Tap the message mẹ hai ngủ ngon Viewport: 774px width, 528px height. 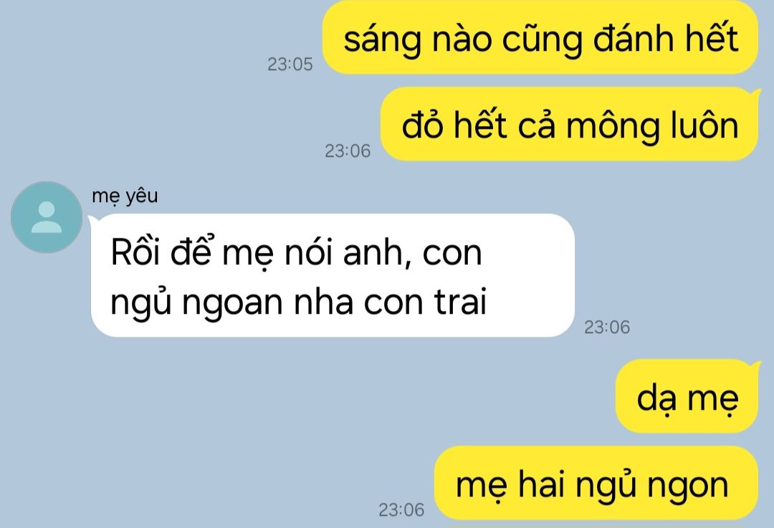point(596,484)
